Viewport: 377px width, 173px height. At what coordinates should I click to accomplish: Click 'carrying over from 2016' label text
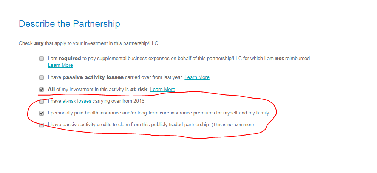coord(119,101)
